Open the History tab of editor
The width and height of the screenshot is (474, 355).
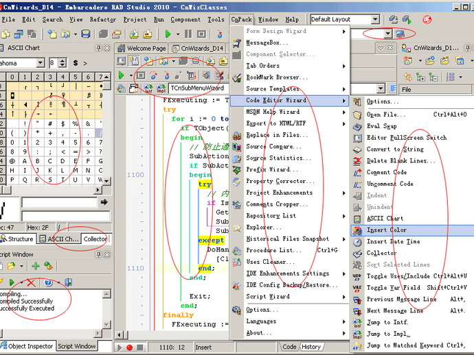pyautogui.click(x=311, y=347)
